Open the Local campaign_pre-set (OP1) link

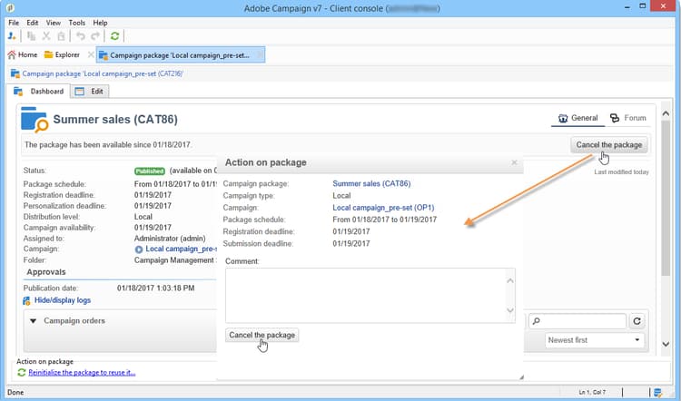pyautogui.click(x=383, y=208)
